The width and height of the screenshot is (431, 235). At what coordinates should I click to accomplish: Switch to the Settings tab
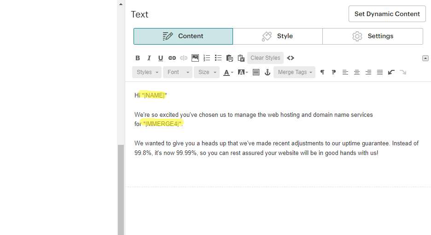373,36
